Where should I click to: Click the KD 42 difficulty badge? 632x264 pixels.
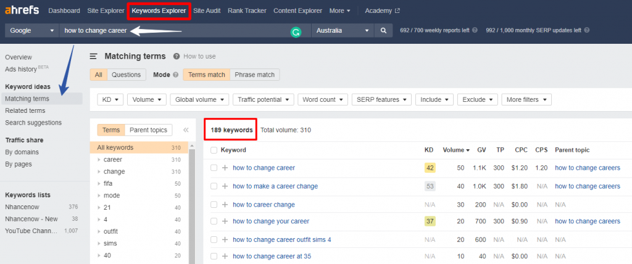coord(430,168)
